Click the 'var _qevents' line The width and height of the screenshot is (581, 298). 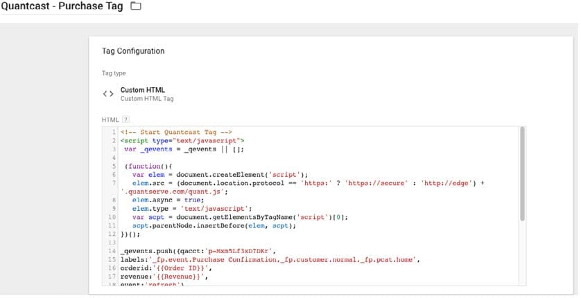184,149
